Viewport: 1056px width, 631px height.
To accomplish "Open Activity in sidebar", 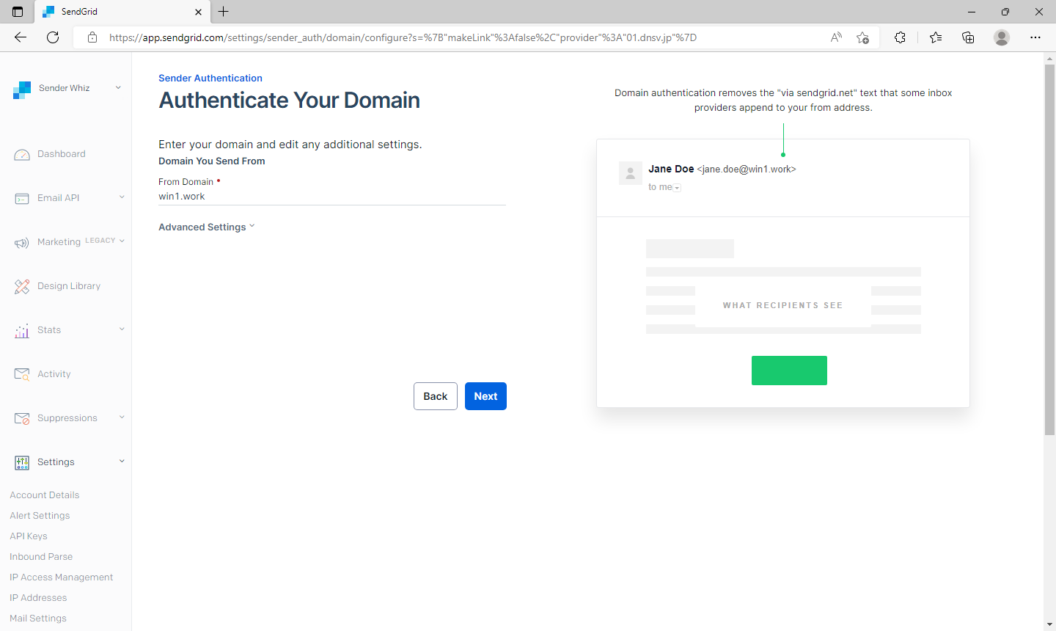I will 54,374.
